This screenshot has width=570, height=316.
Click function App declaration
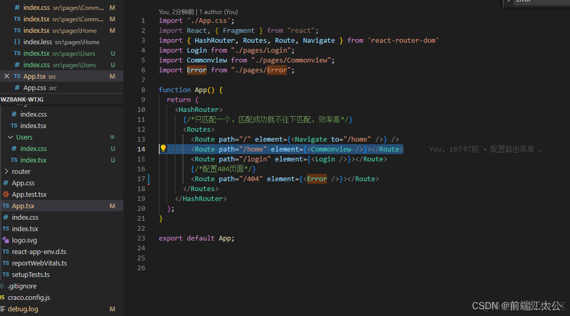(x=191, y=90)
